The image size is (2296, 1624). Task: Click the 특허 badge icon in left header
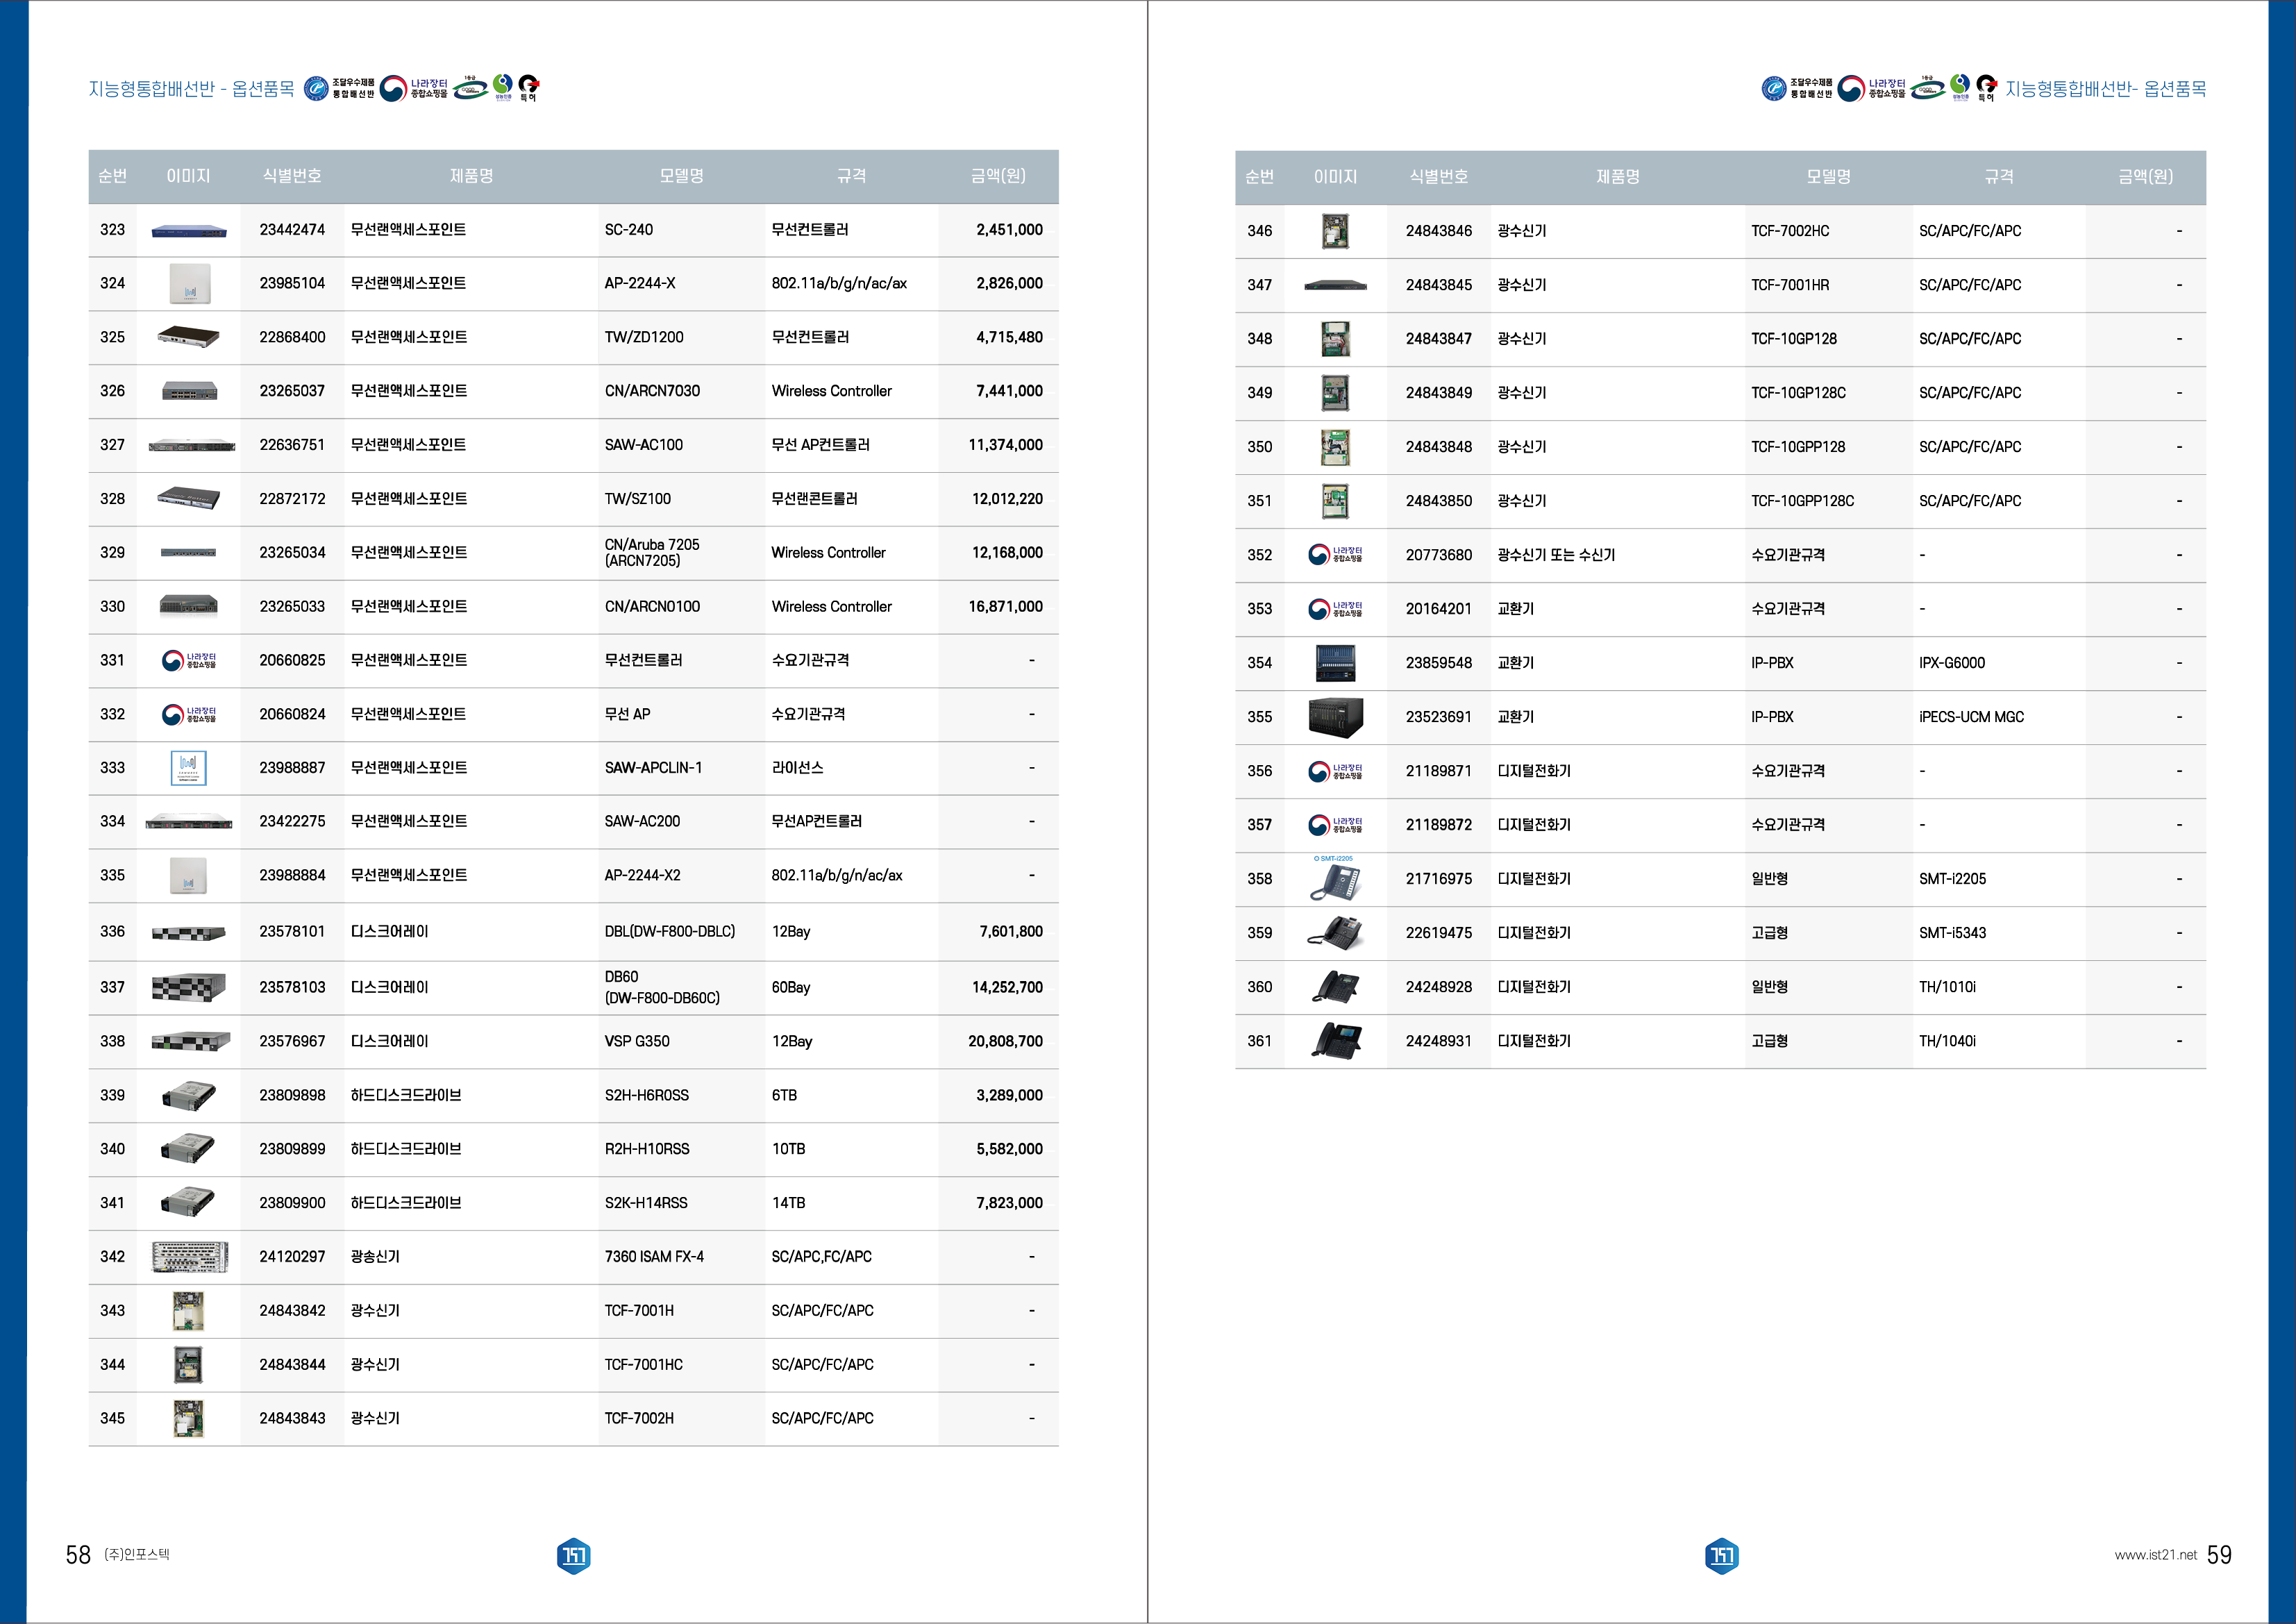pyautogui.click(x=529, y=88)
